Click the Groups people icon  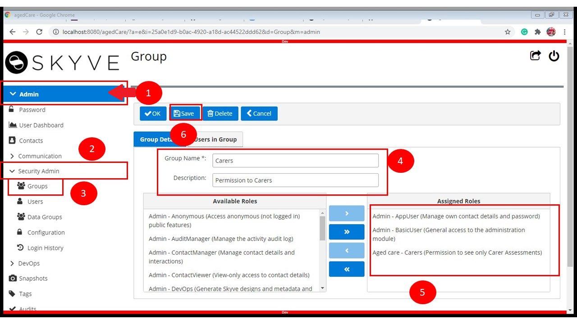point(21,185)
